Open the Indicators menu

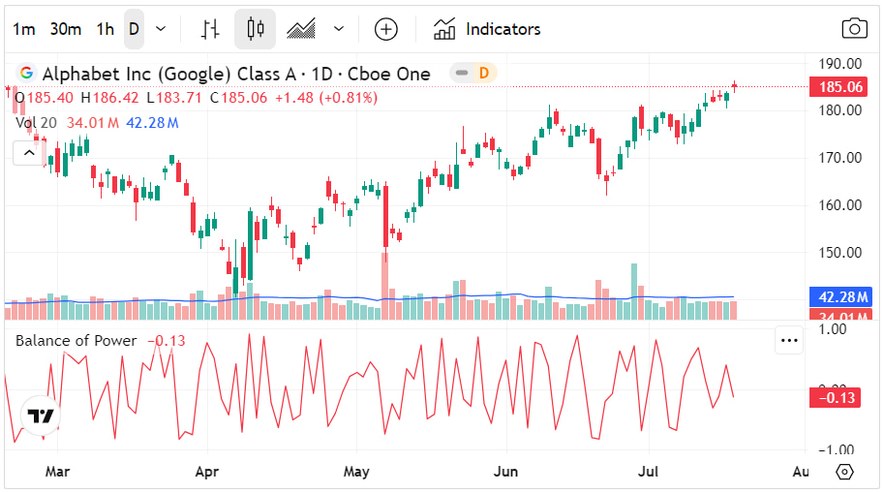tap(487, 29)
